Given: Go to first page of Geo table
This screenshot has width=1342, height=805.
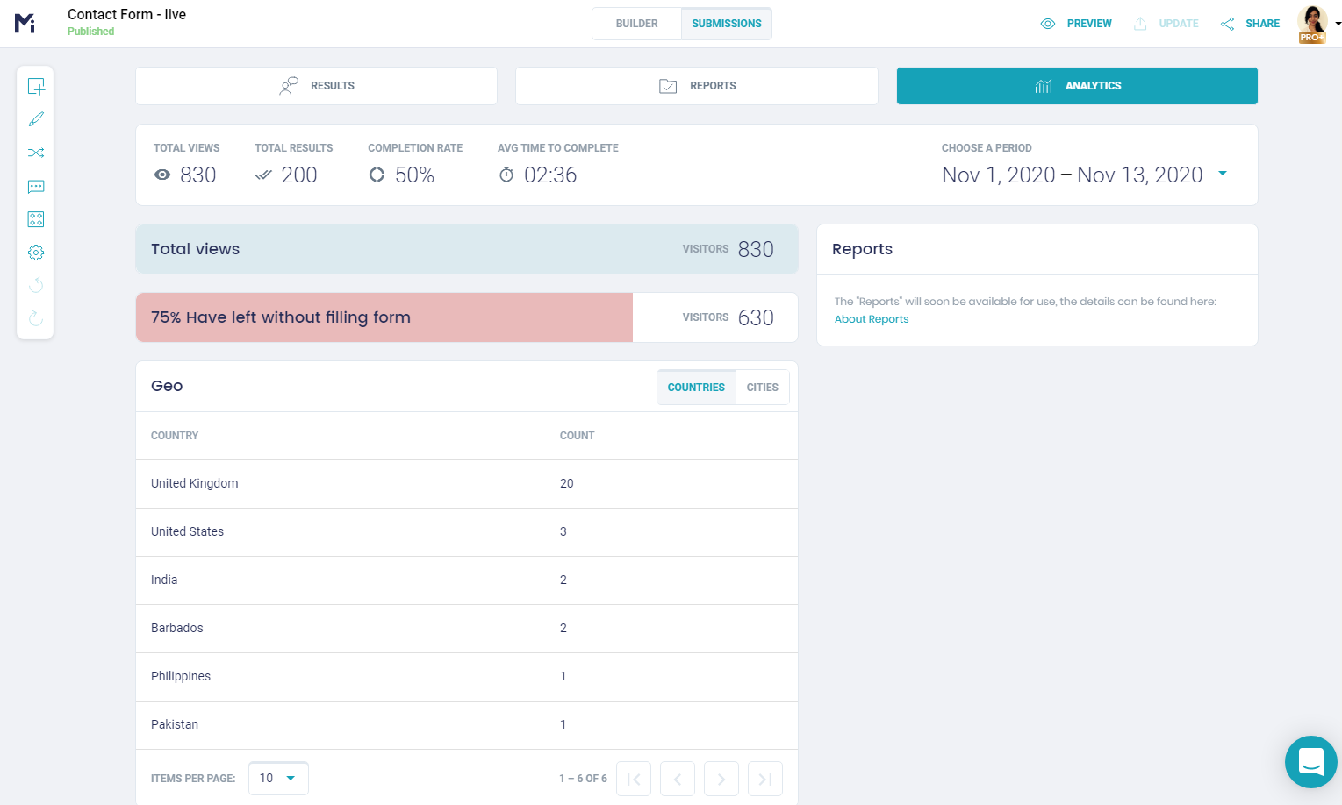Looking at the screenshot, I should click(634, 779).
